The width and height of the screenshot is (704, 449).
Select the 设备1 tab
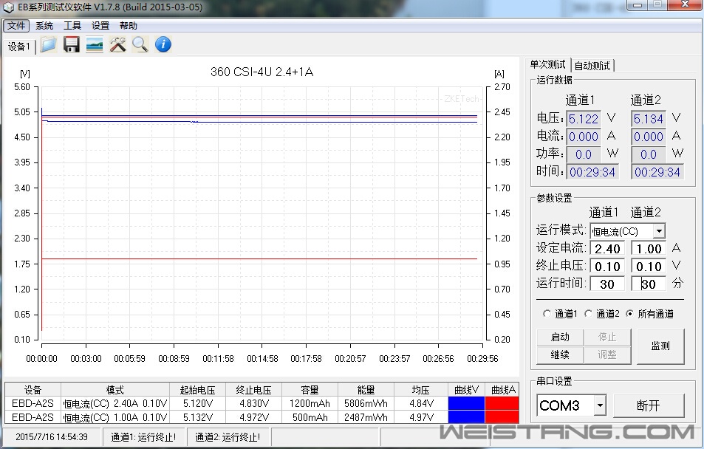19,47
